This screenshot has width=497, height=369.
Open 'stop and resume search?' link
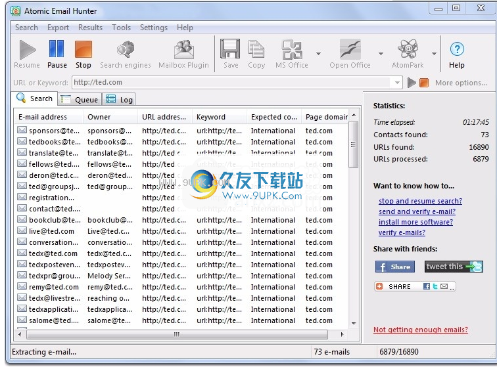420,201
